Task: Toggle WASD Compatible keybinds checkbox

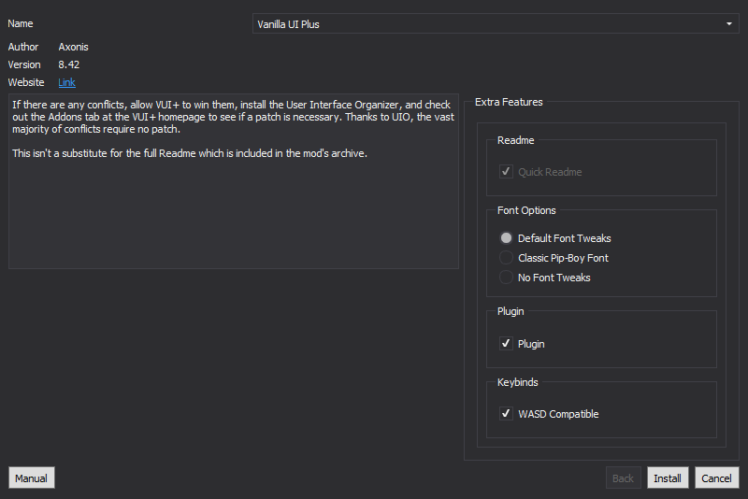Action: point(506,414)
